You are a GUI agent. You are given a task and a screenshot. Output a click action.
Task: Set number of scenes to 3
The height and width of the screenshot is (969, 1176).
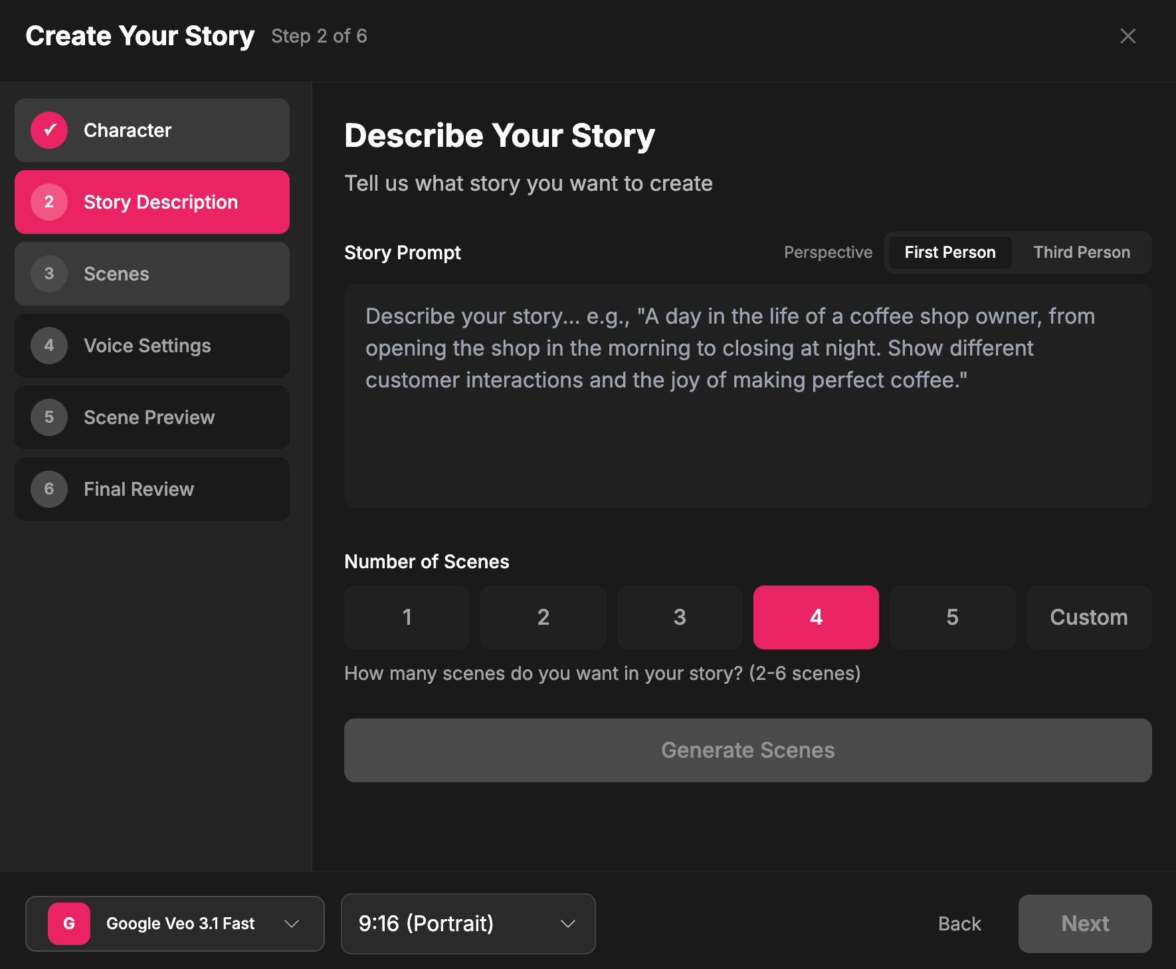click(680, 617)
